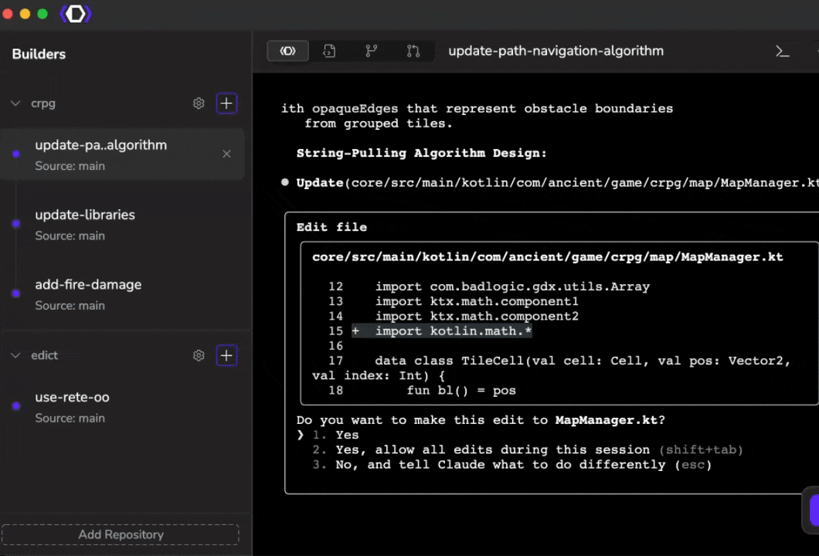Select the update-libraries builder
819x556 pixels.
(122, 225)
